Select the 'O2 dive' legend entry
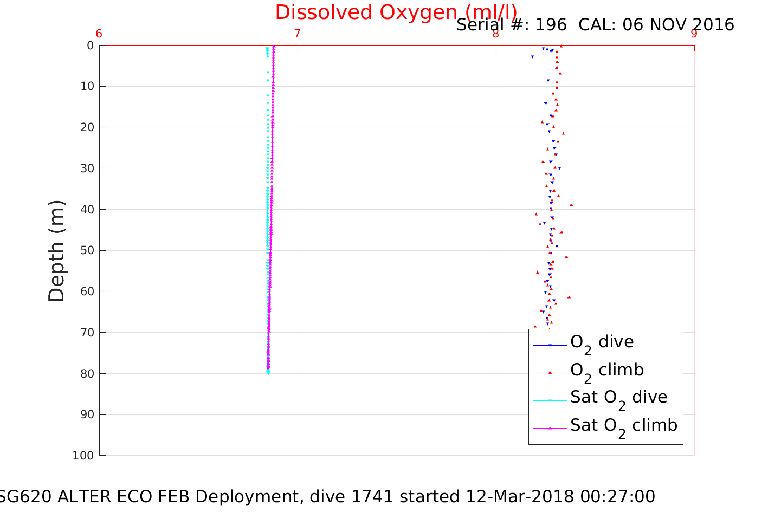 [602, 343]
